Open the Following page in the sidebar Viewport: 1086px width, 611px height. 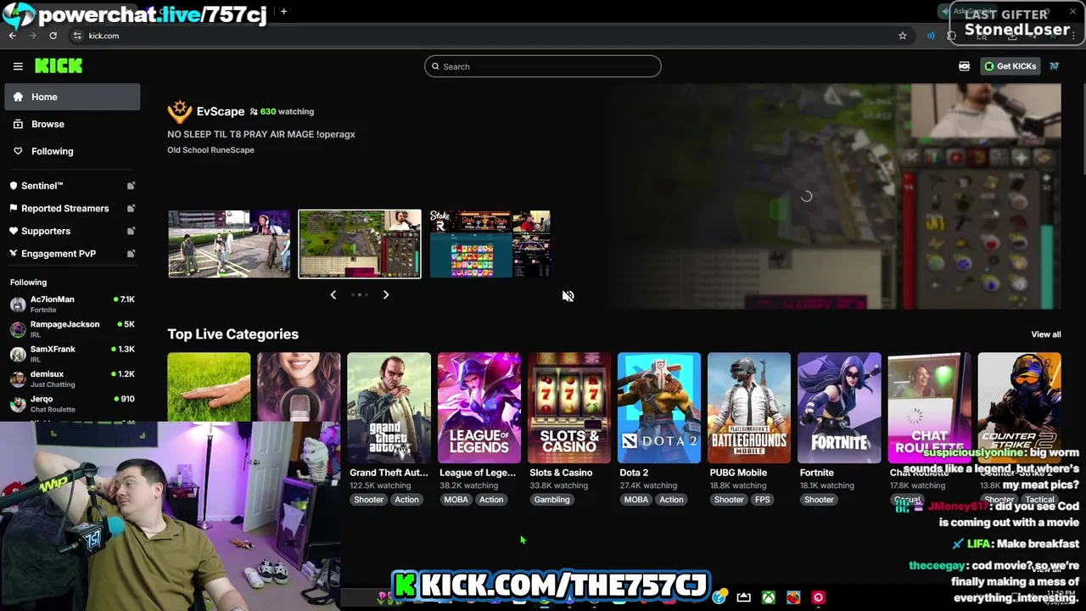[72, 151]
